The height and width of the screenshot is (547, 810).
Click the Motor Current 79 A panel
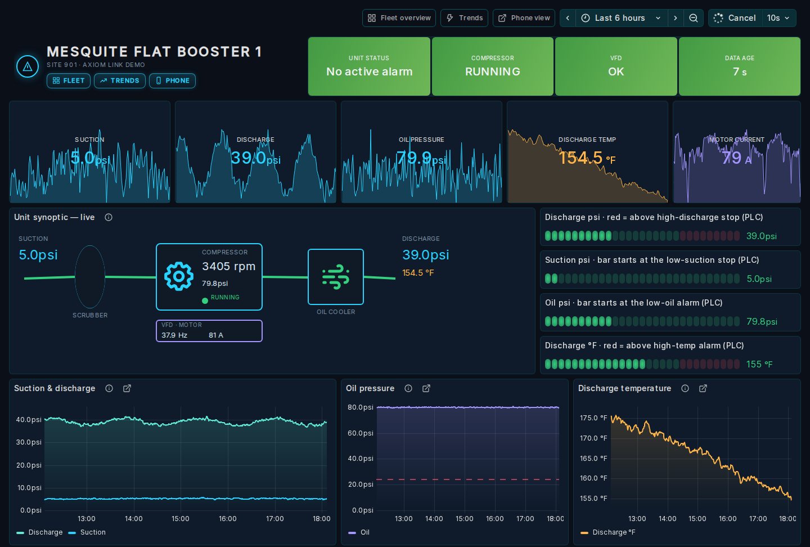pos(737,152)
